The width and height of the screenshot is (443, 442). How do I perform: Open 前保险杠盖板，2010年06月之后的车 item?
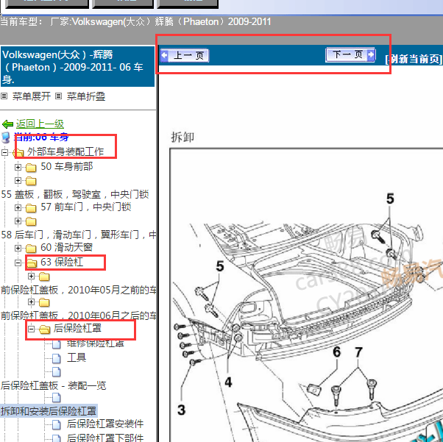[78, 316]
